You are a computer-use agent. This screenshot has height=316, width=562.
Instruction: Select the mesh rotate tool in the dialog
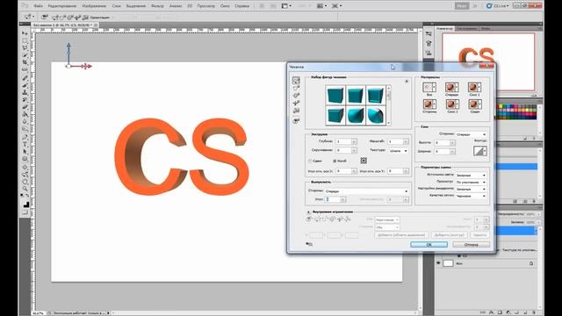tap(296, 80)
